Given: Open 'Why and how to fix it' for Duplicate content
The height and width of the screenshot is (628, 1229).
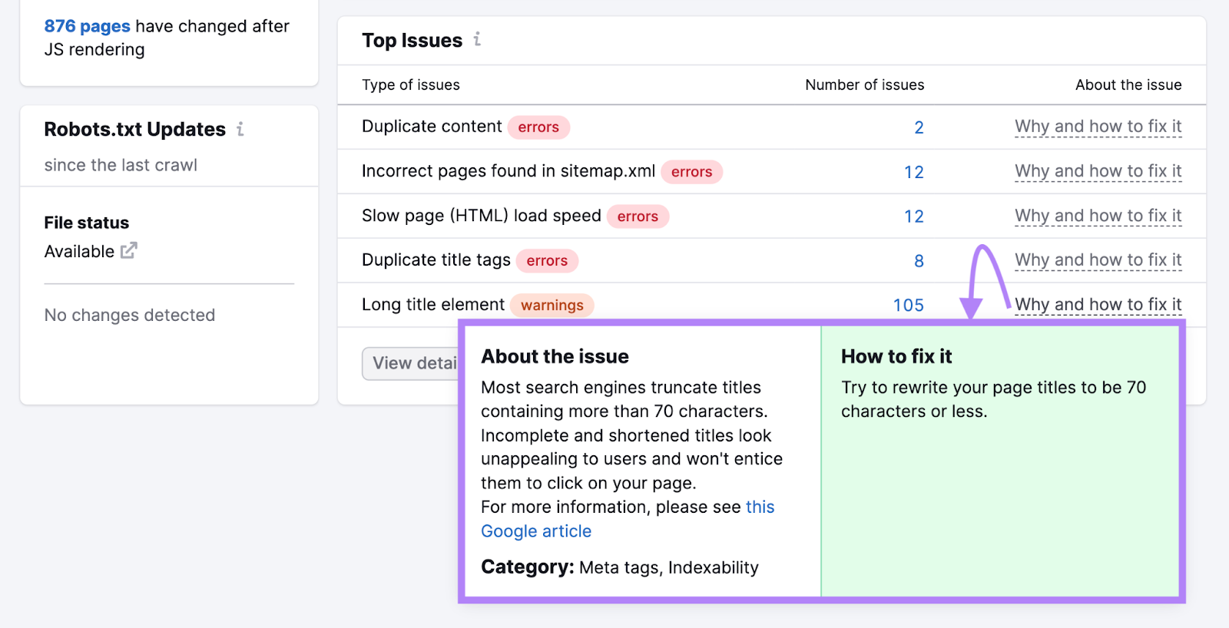Looking at the screenshot, I should [1098, 127].
